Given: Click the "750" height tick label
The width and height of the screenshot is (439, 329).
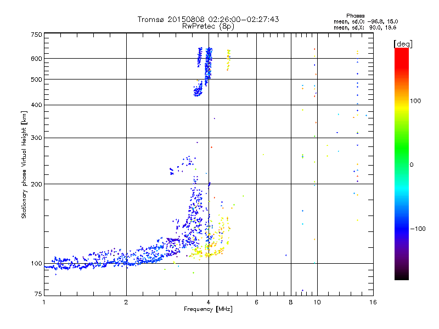Looking at the screenshot, I should point(36,35).
